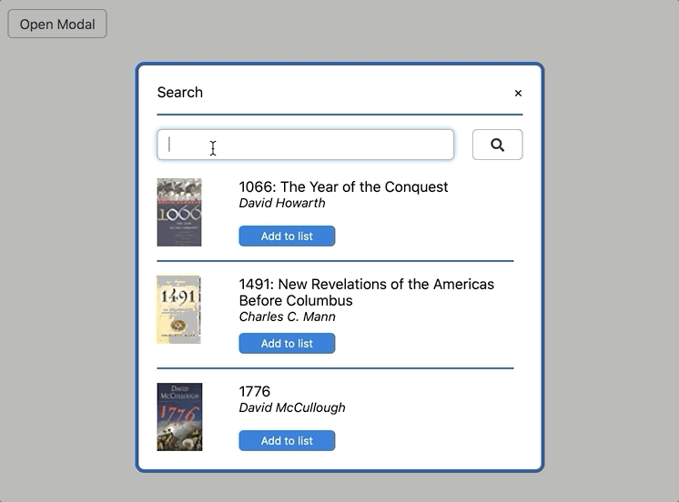Click author name David McCullough
The image size is (679, 502).
tap(292, 408)
